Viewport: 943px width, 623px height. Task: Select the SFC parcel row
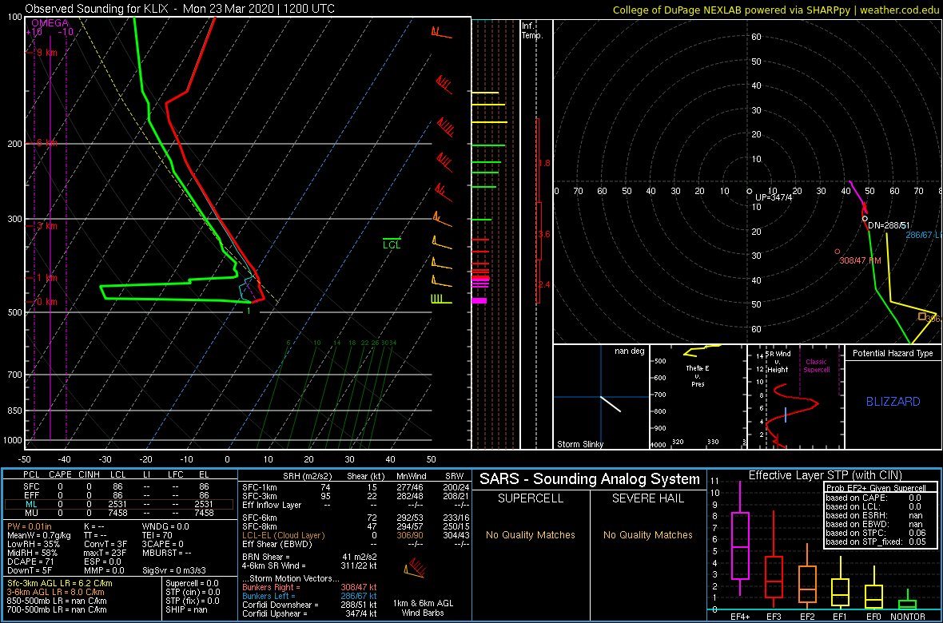(118, 486)
